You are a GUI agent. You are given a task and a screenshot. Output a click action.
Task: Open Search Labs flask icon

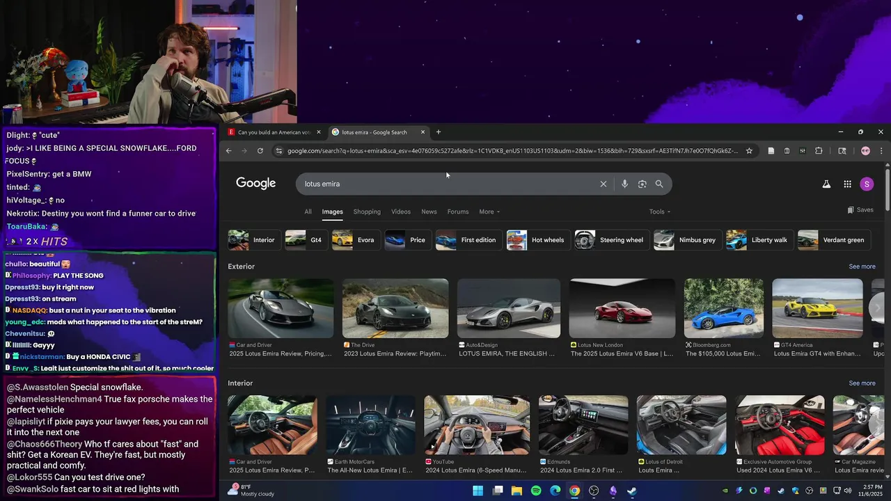coord(826,184)
